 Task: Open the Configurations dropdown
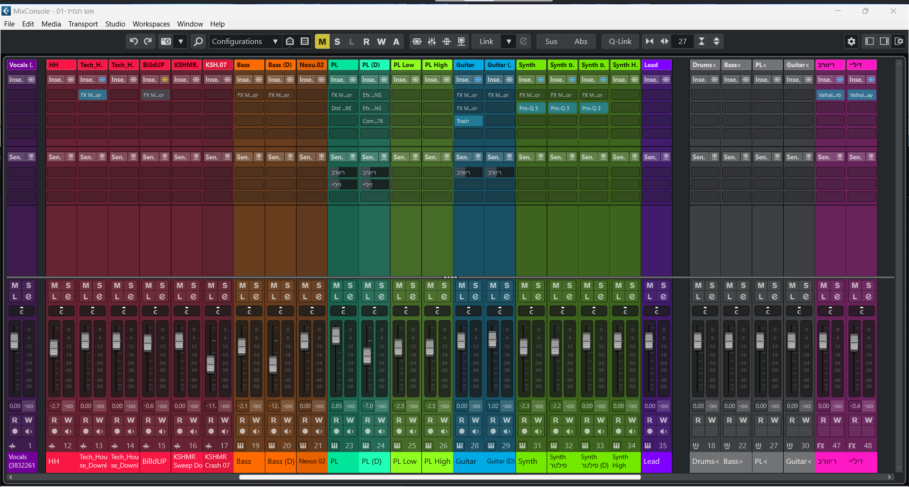tap(244, 42)
